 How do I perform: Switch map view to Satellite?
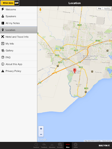[107, 8]
